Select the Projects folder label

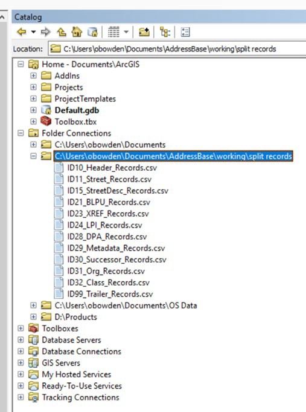point(69,87)
